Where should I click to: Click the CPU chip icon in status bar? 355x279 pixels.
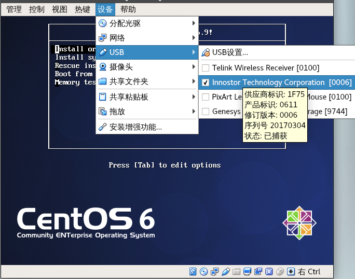click(269, 271)
